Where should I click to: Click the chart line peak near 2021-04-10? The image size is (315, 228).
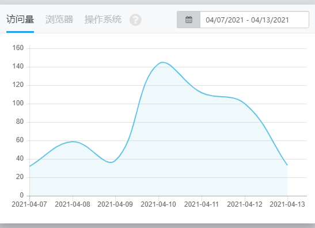(x=163, y=62)
